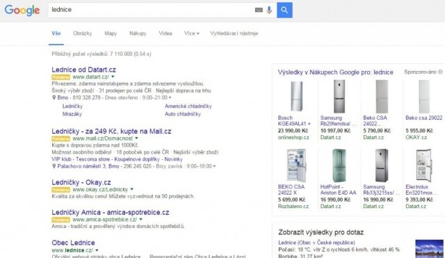Click the Sponzorováno info icon
The width and height of the screenshot is (445, 258).
(x=440, y=72)
